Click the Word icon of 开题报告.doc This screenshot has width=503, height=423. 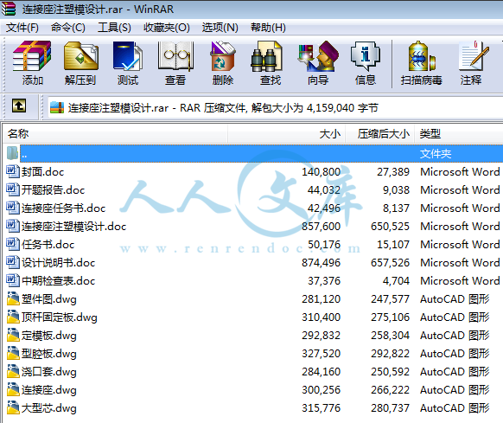click(x=12, y=189)
